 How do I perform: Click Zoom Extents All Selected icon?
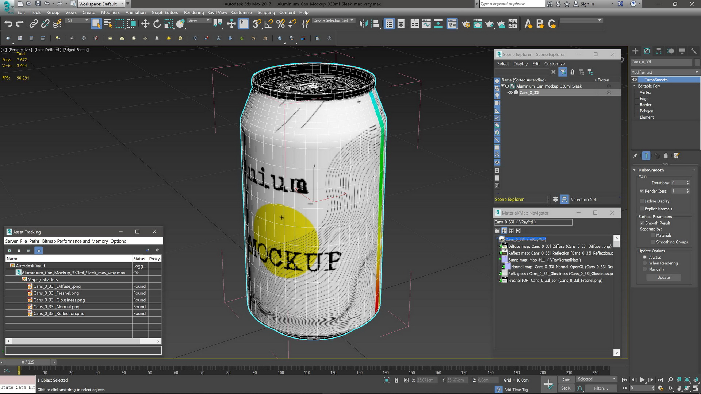(695, 380)
